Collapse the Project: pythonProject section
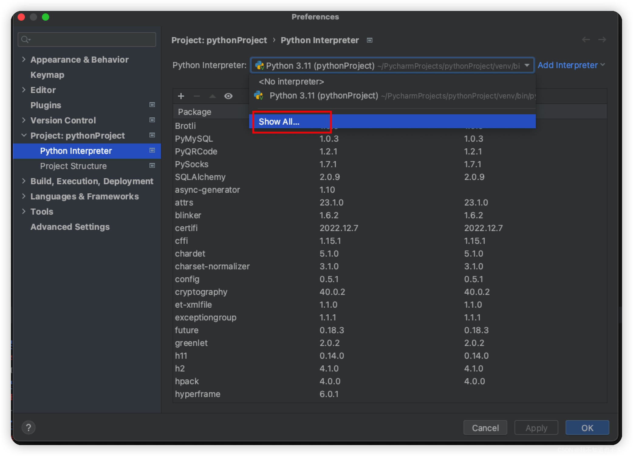Viewport: 633px width, 456px height. point(24,135)
